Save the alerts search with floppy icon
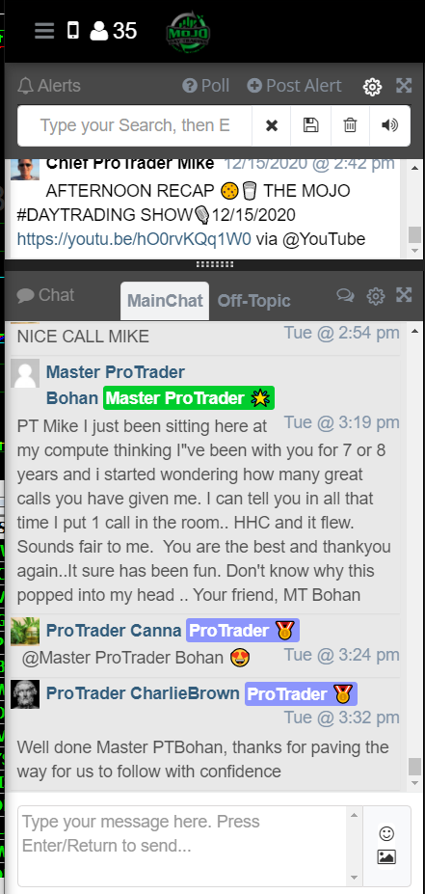This screenshot has width=425, height=894. pyautogui.click(x=311, y=125)
